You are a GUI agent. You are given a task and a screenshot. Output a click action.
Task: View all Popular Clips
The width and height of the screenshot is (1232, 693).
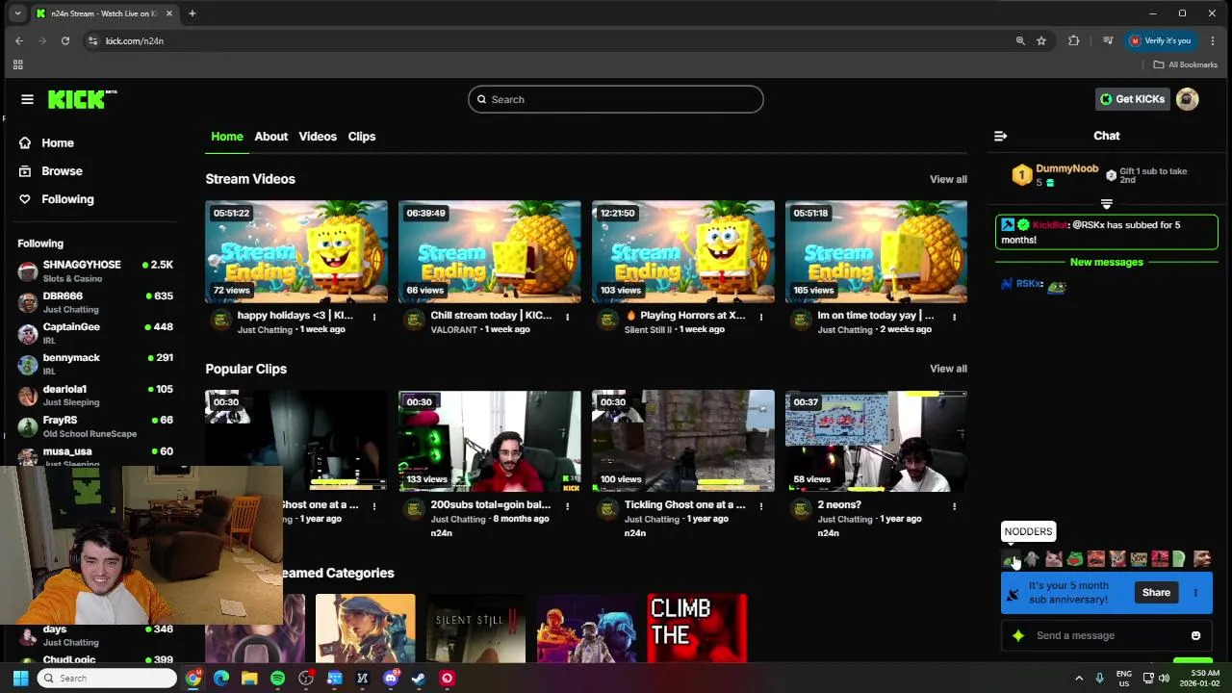(x=948, y=369)
